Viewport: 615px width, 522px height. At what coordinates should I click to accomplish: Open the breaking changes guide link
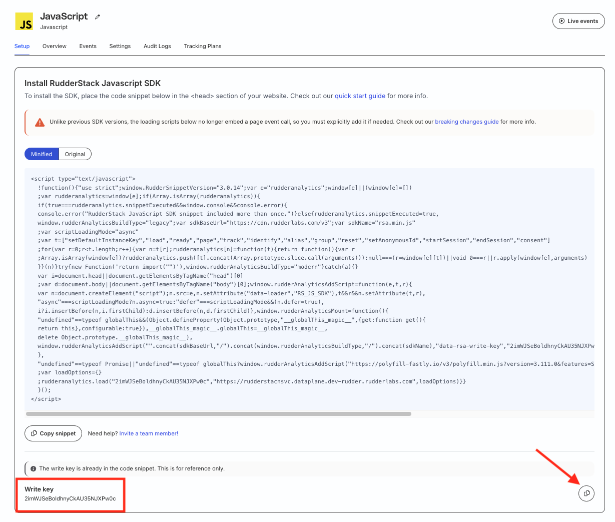point(467,122)
